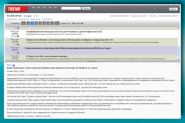The width and height of the screenshot is (185, 123).
Task: Open 13:58 news in a new window icon
Action: (12, 44)
